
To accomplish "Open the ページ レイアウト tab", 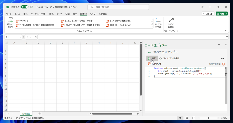I will (38, 14).
